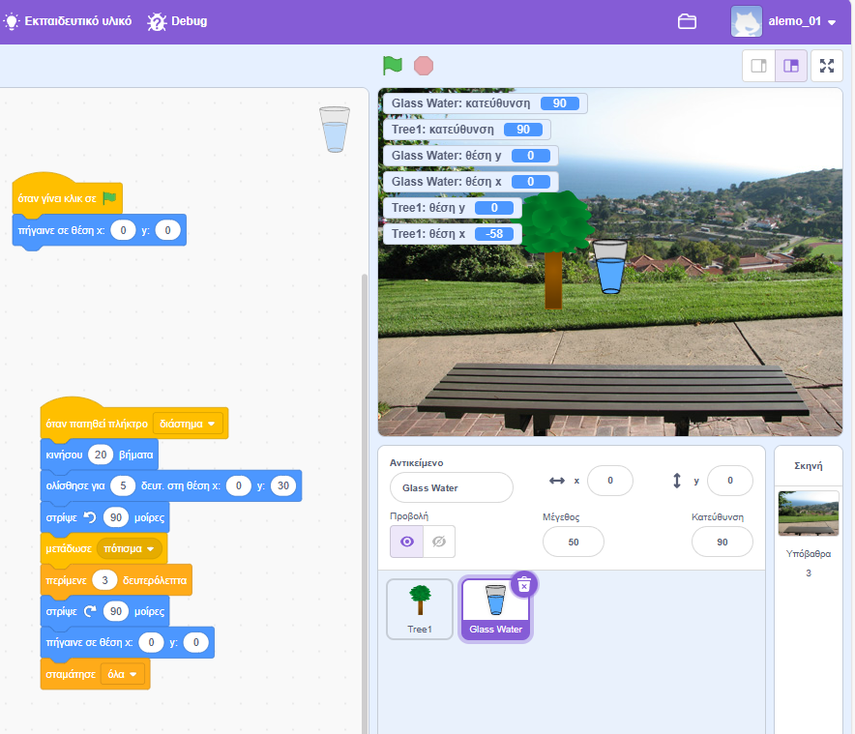Select the stage backdrop thumbnail under Σκηνή
Viewport: 855px width, 734px height.
tap(808, 513)
